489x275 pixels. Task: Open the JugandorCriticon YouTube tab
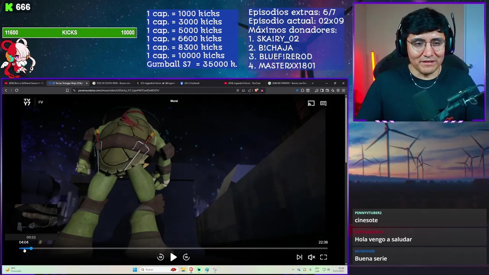243,83
